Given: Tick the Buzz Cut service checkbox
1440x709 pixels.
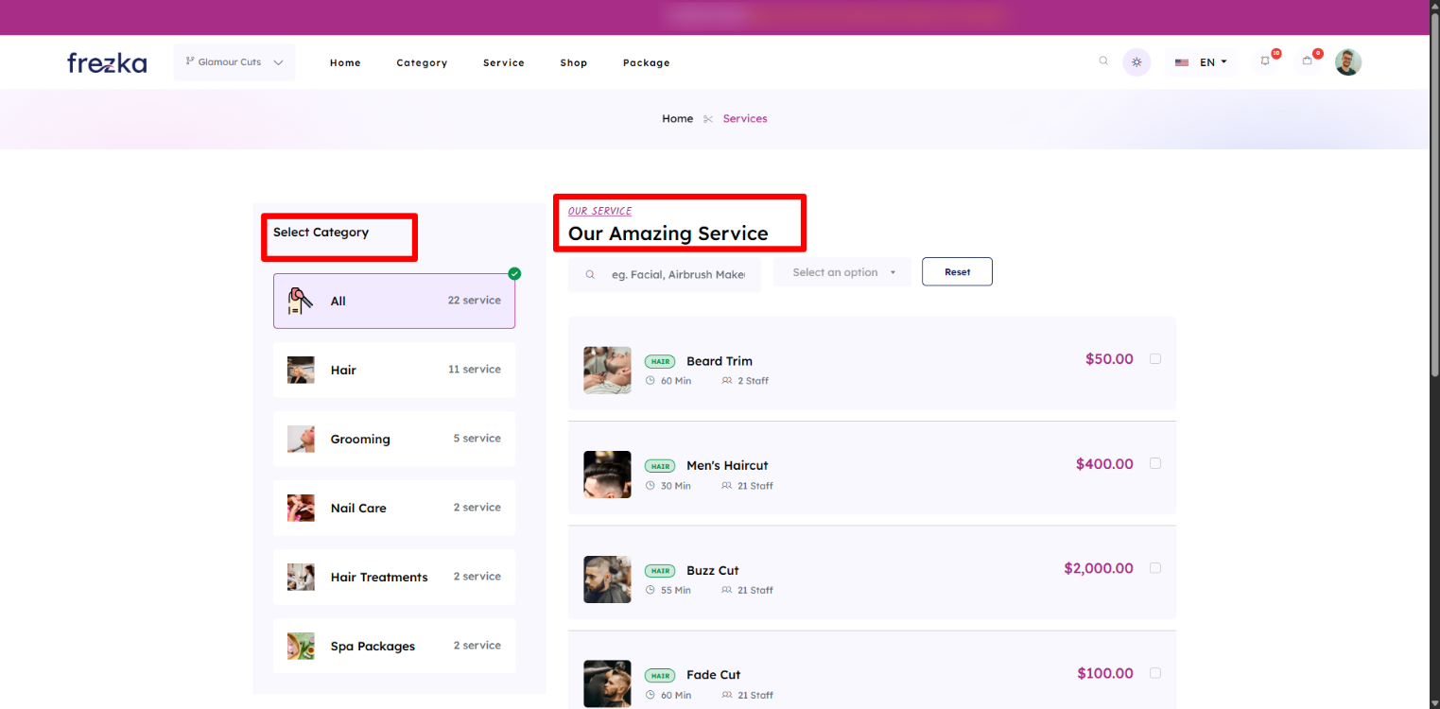Looking at the screenshot, I should pyautogui.click(x=1155, y=568).
